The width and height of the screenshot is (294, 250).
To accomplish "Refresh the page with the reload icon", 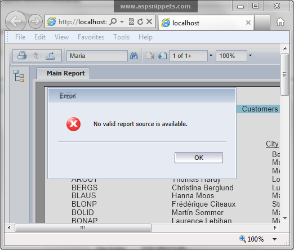I will click(x=140, y=21).
